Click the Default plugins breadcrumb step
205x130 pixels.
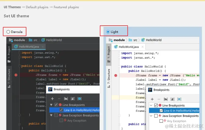click(x=37, y=7)
